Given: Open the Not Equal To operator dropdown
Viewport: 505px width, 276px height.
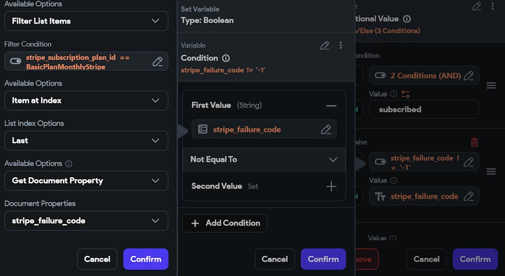Looking at the screenshot, I should click(264, 159).
